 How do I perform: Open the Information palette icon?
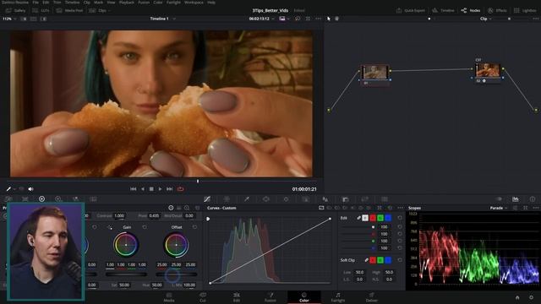[533, 199]
